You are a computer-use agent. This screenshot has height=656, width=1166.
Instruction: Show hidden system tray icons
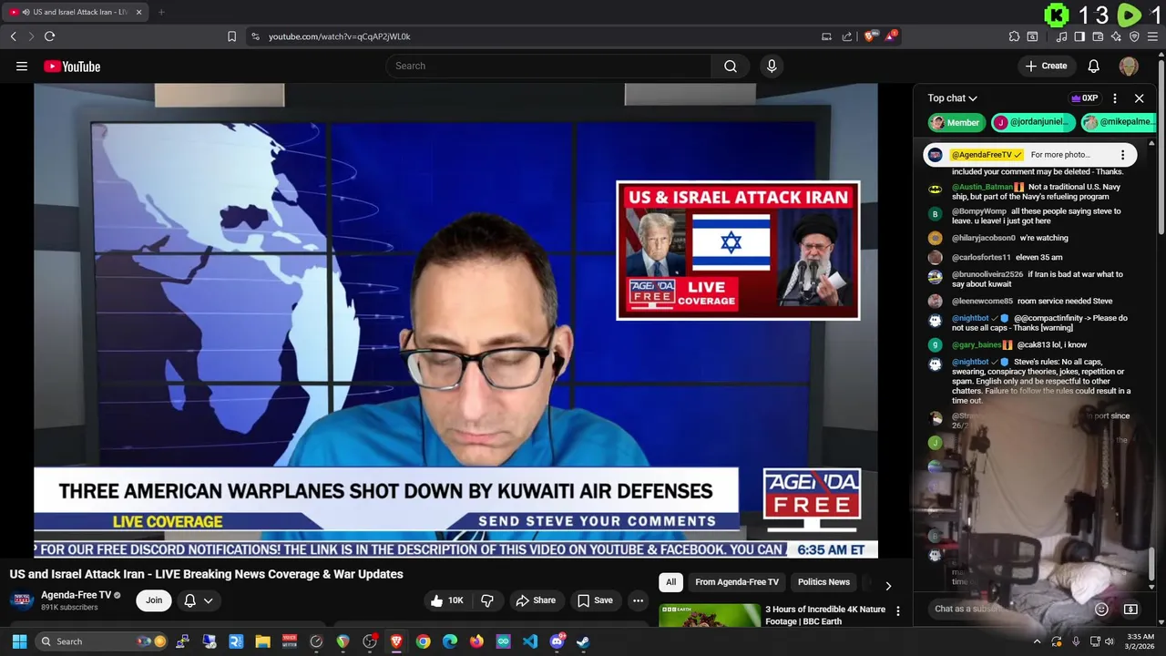(1037, 641)
